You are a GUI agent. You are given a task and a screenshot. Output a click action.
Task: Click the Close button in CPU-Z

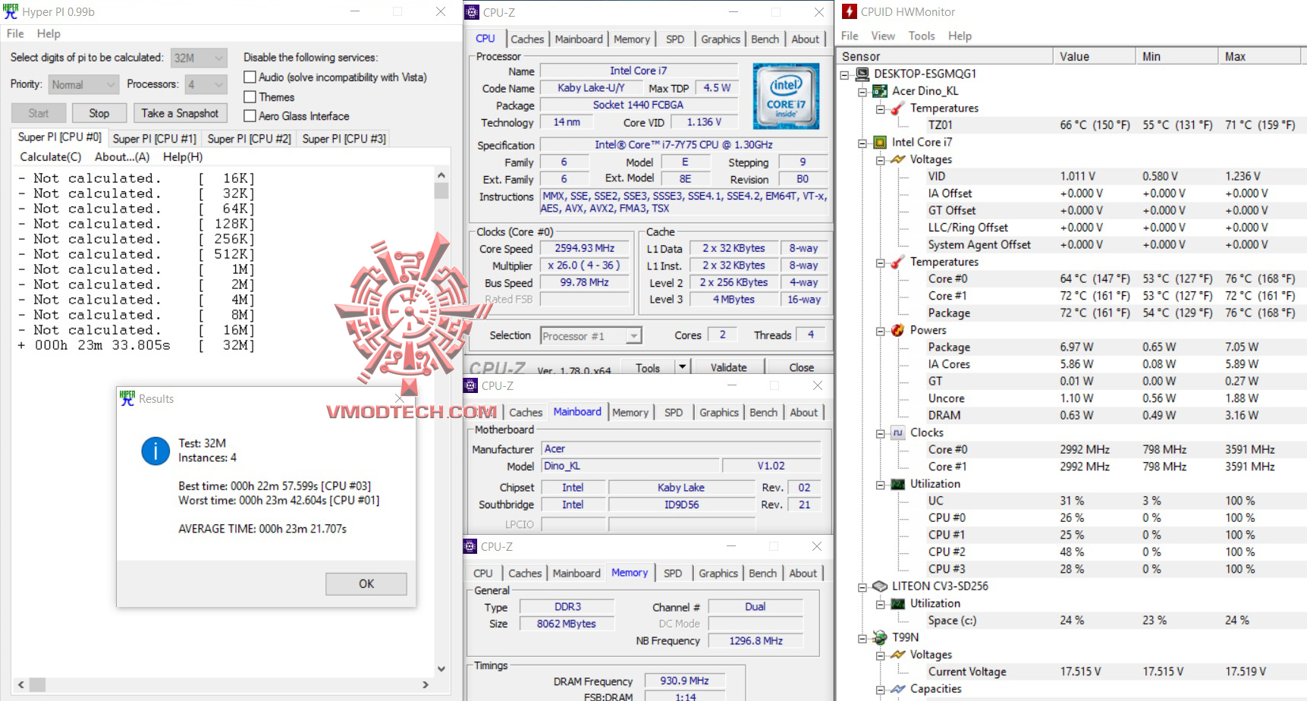(801, 367)
